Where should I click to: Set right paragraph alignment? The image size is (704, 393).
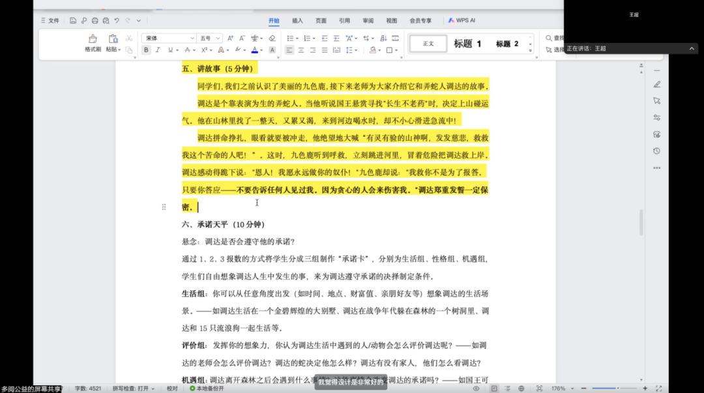[313, 50]
